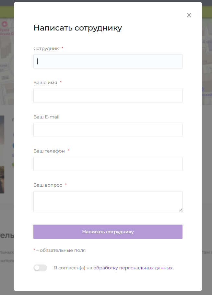Select the Ваш E-mail input box
The height and width of the screenshot is (295, 212).
108,130
